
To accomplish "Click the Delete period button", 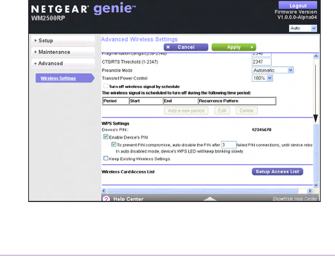I will [247, 111].
